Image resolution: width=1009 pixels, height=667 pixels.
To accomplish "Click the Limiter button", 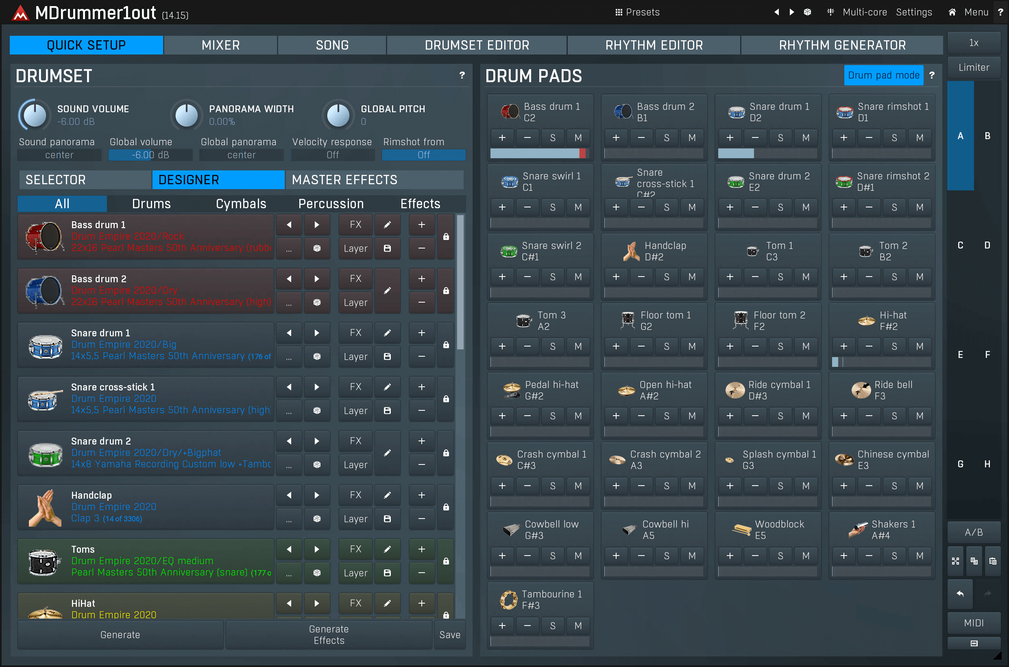I will (973, 67).
